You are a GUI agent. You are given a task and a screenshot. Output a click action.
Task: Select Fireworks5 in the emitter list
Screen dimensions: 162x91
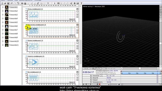point(13,22)
